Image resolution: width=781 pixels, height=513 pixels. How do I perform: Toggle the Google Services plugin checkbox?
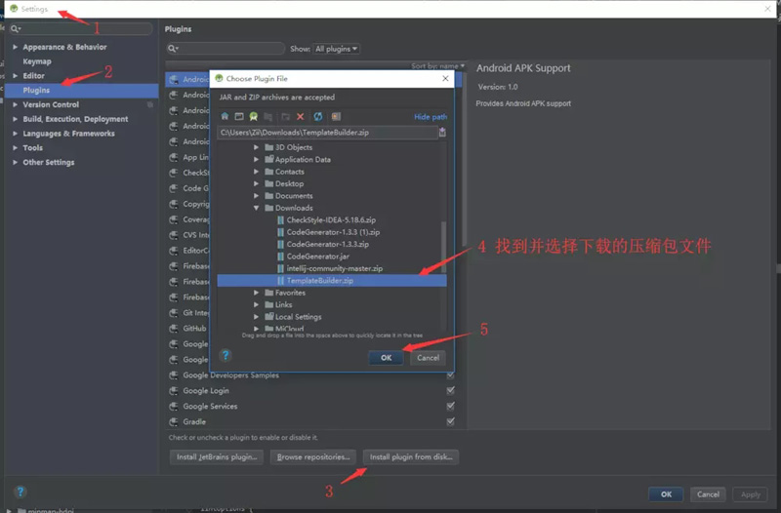click(450, 406)
